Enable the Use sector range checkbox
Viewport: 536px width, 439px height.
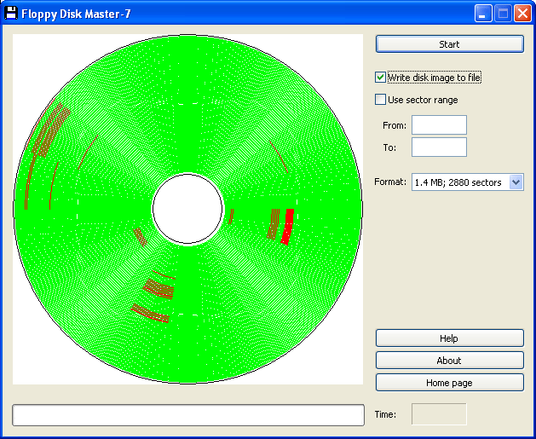pos(380,100)
